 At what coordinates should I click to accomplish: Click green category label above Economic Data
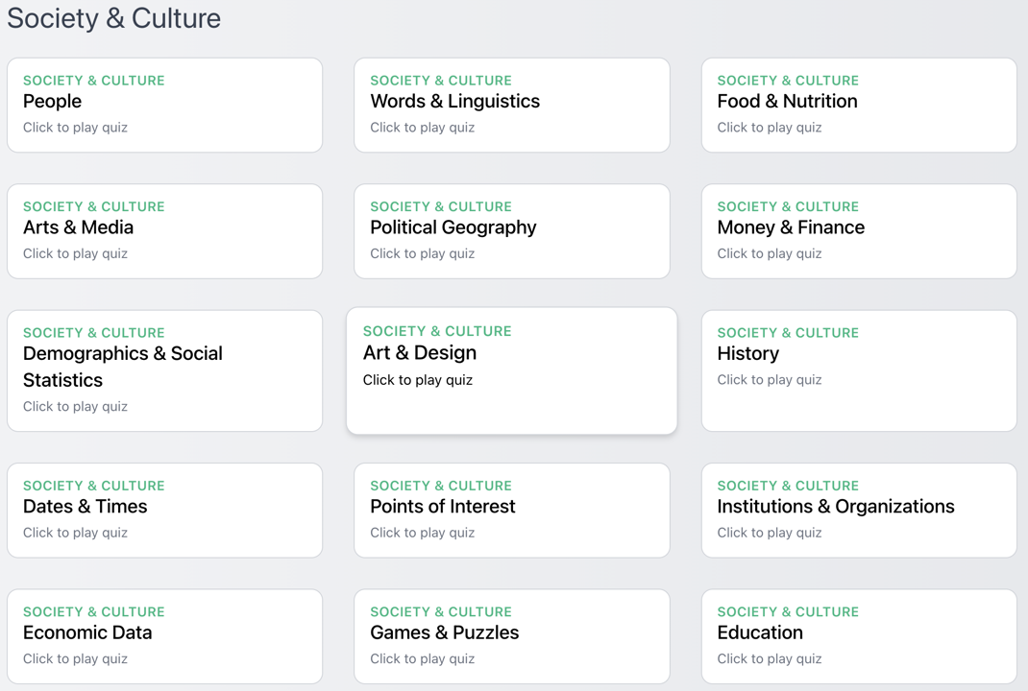93,611
